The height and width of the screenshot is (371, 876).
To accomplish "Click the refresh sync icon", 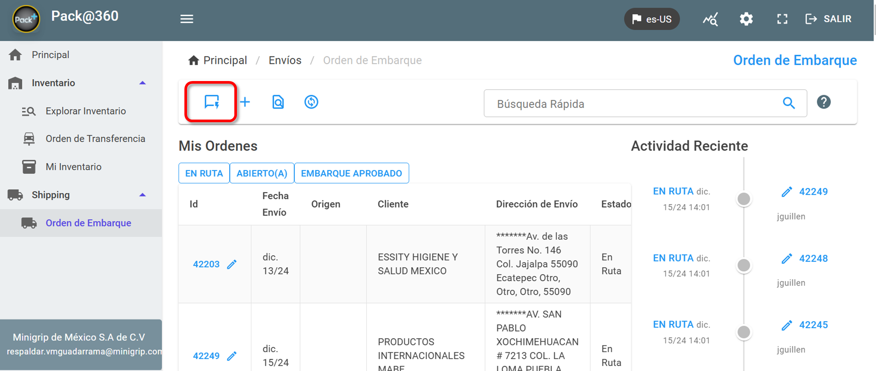I will [x=311, y=102].
